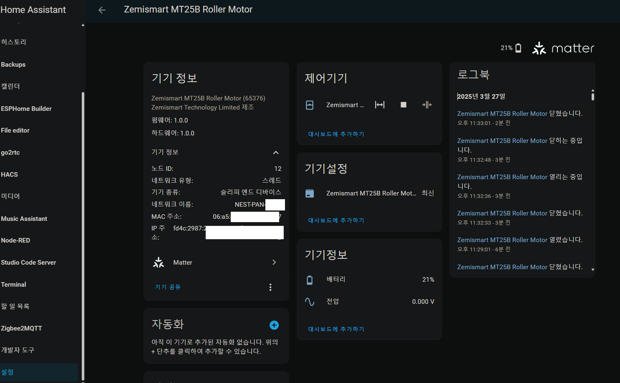Stop the roller motor cover

[403, 105]
